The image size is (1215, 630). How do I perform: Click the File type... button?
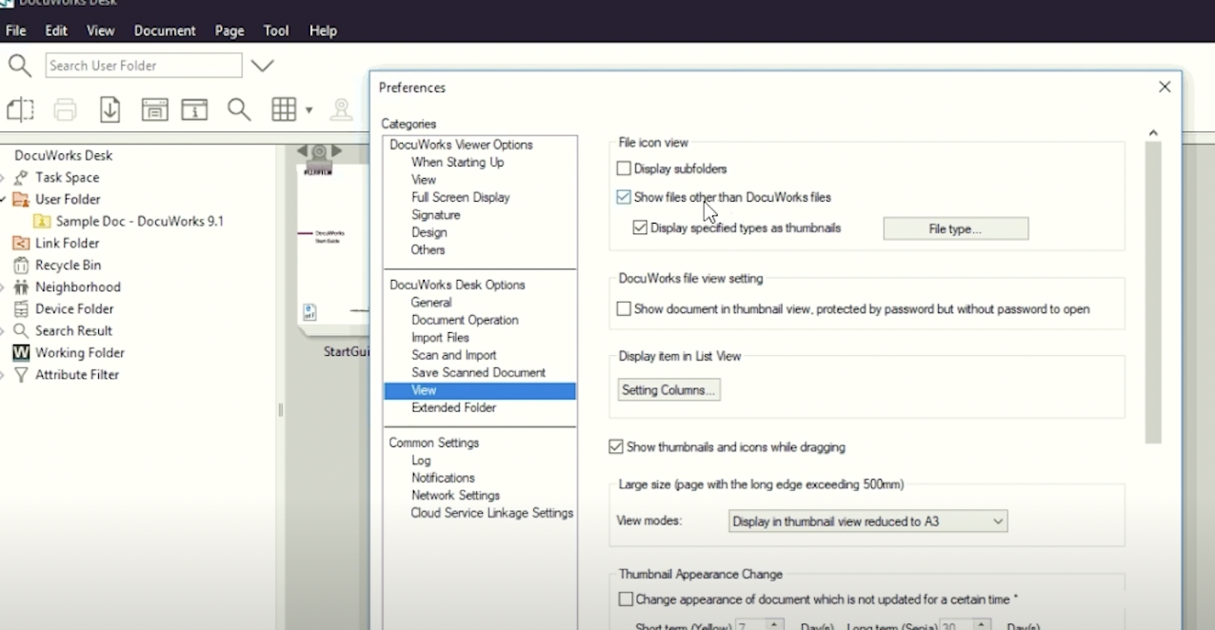click(x=955, y=229)
